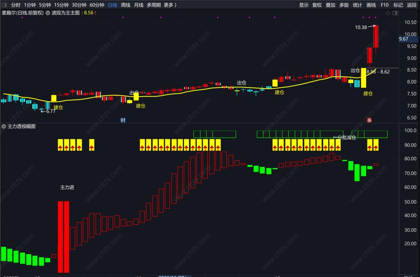Click the 主力进 label in sub-chart
Screen dimensions: 420x277
point(67,187)
